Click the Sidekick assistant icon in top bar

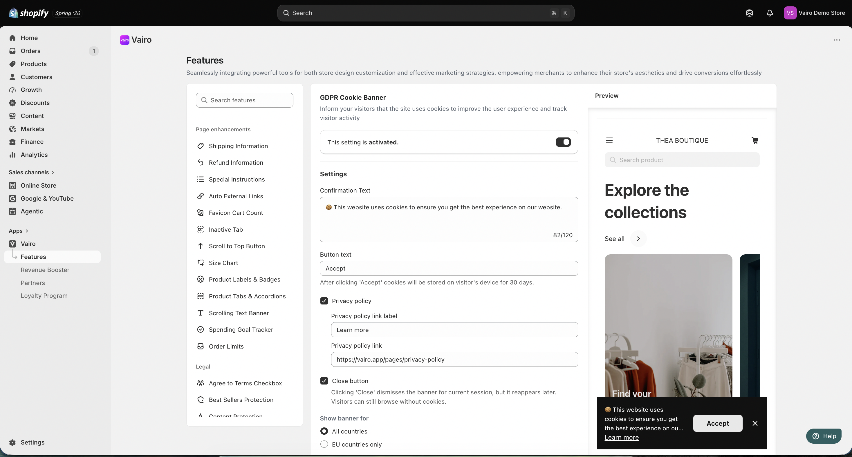click(x=750, y=13)
